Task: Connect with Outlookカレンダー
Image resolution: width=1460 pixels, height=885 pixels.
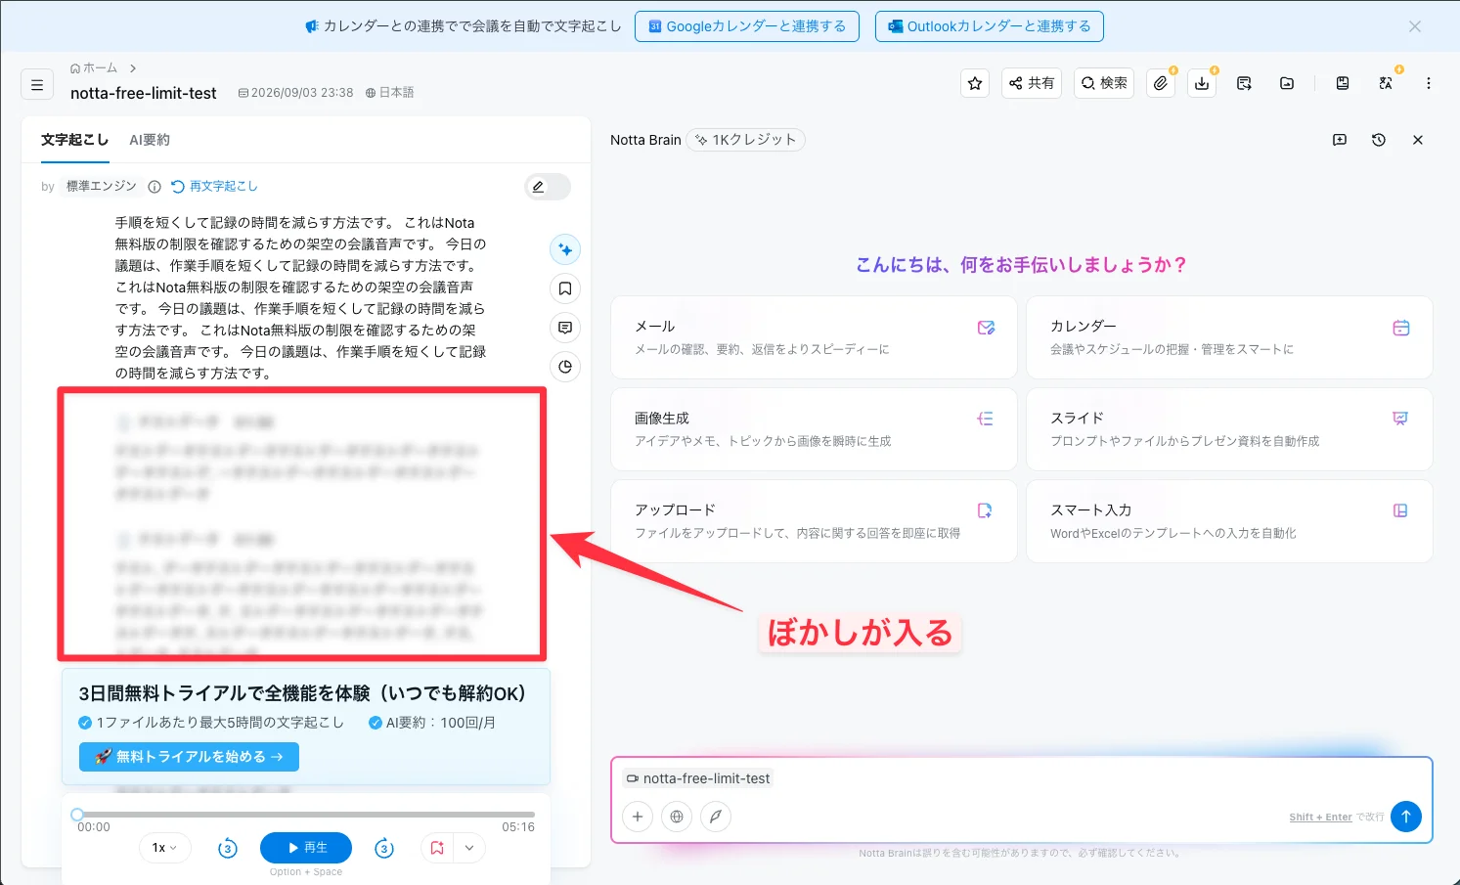Action: [990, 26]
